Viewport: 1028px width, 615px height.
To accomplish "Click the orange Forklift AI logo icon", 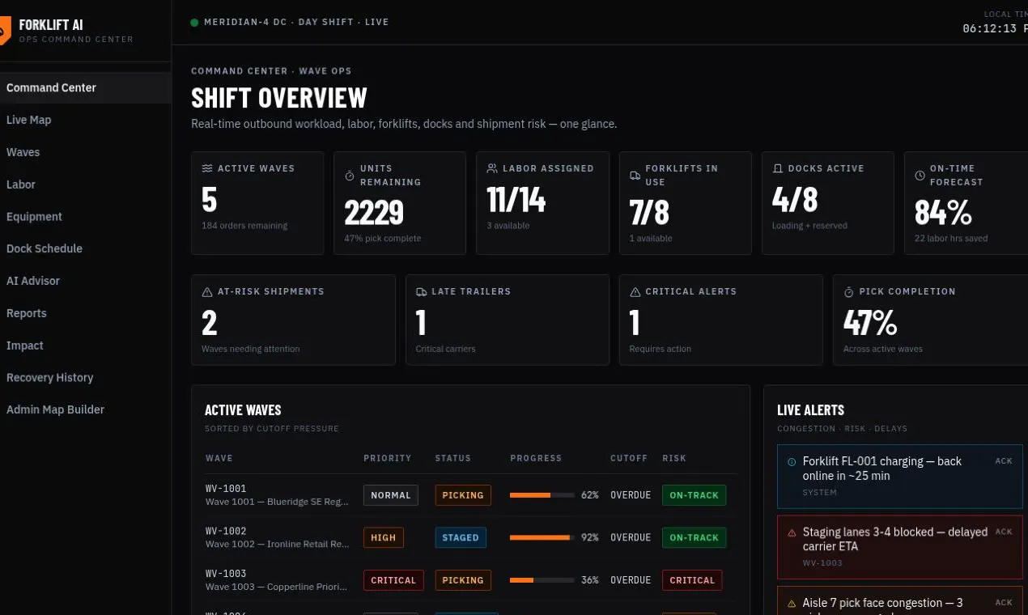I will (x=4, y=31).
